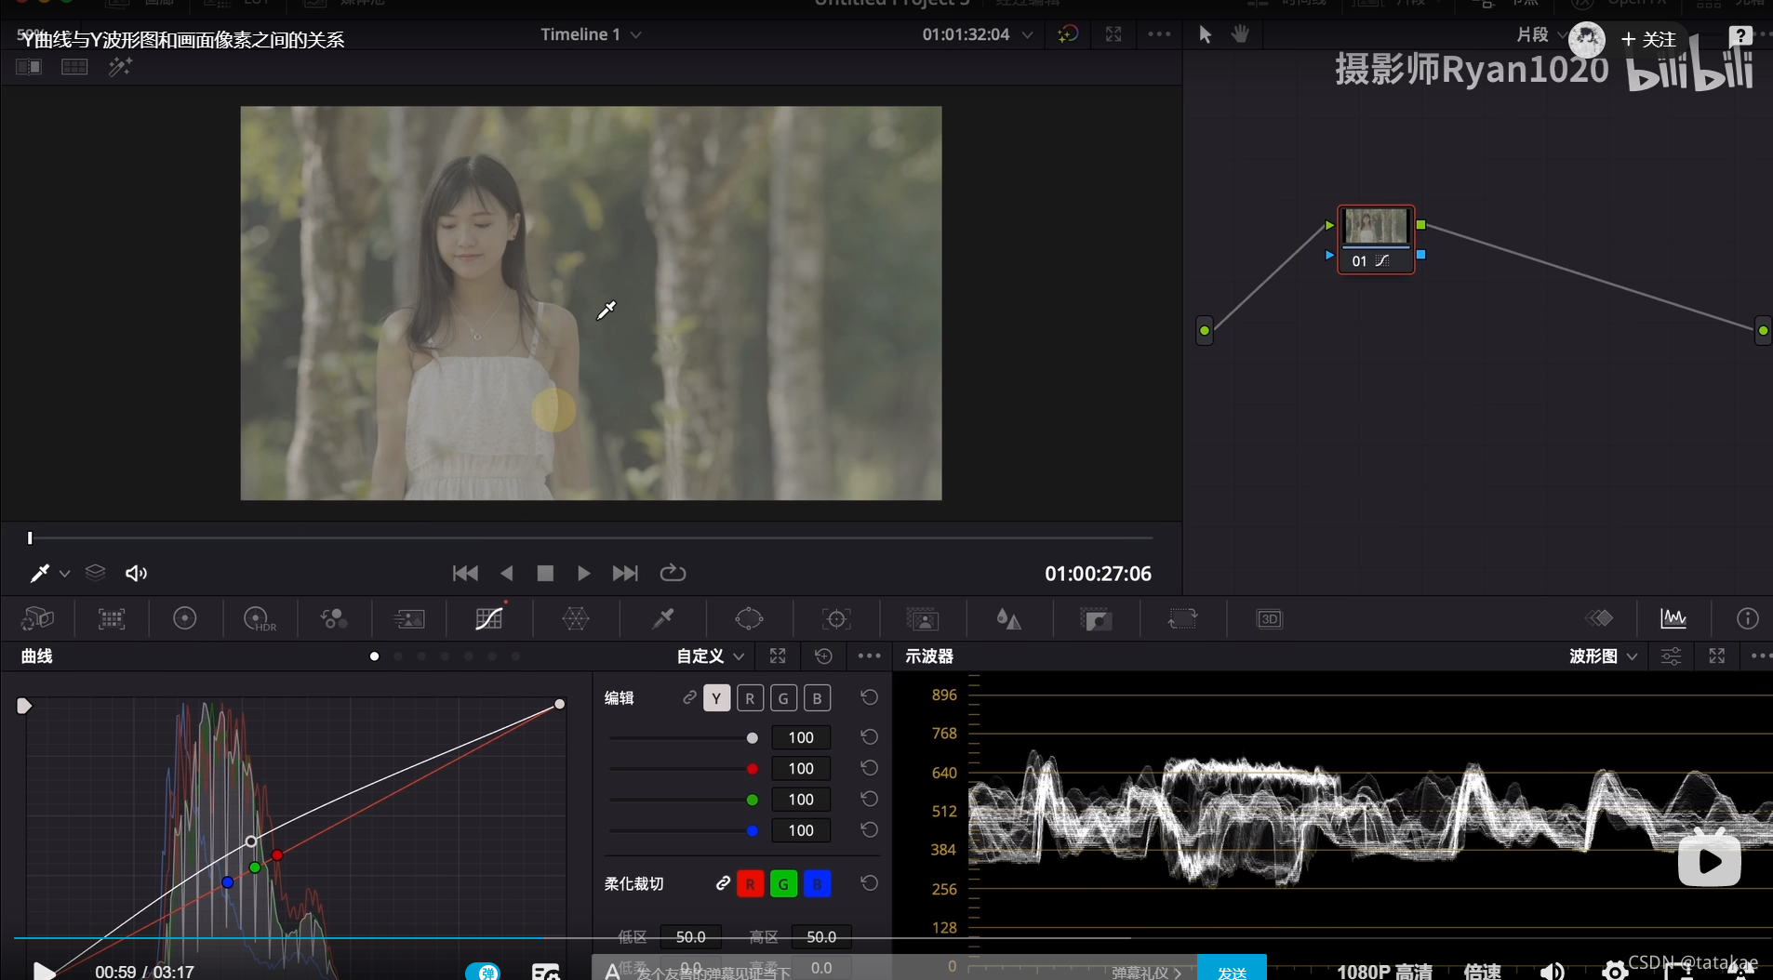
Task: Toggle soft clip green channel
Action: pos(783,883)
